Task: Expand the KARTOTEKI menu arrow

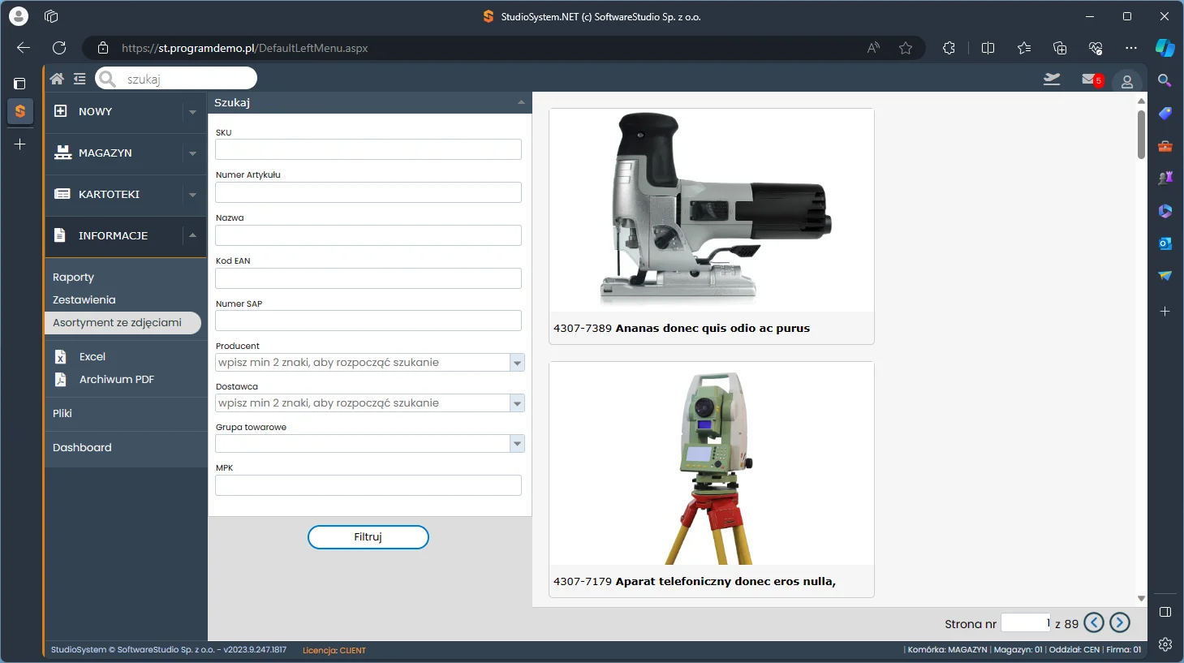Action: pos(192,195)
